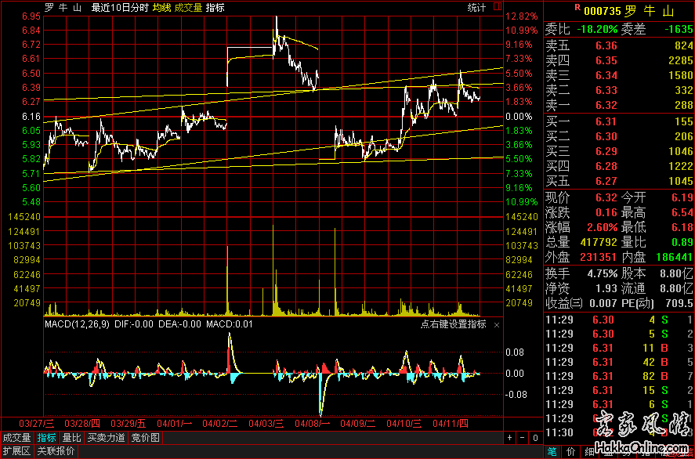Viewport: 695px width, 459px height.
Task: Toggle the 指标 indicator option in header
Action: pyautogui.click(x=215, y=8)
